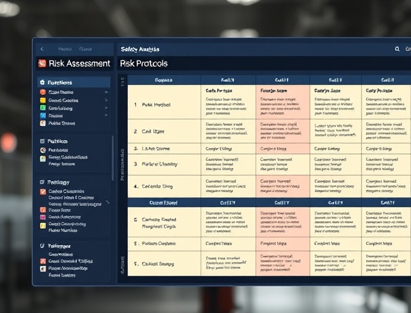Click the back chevron in the sidebar header

[42, 49]
